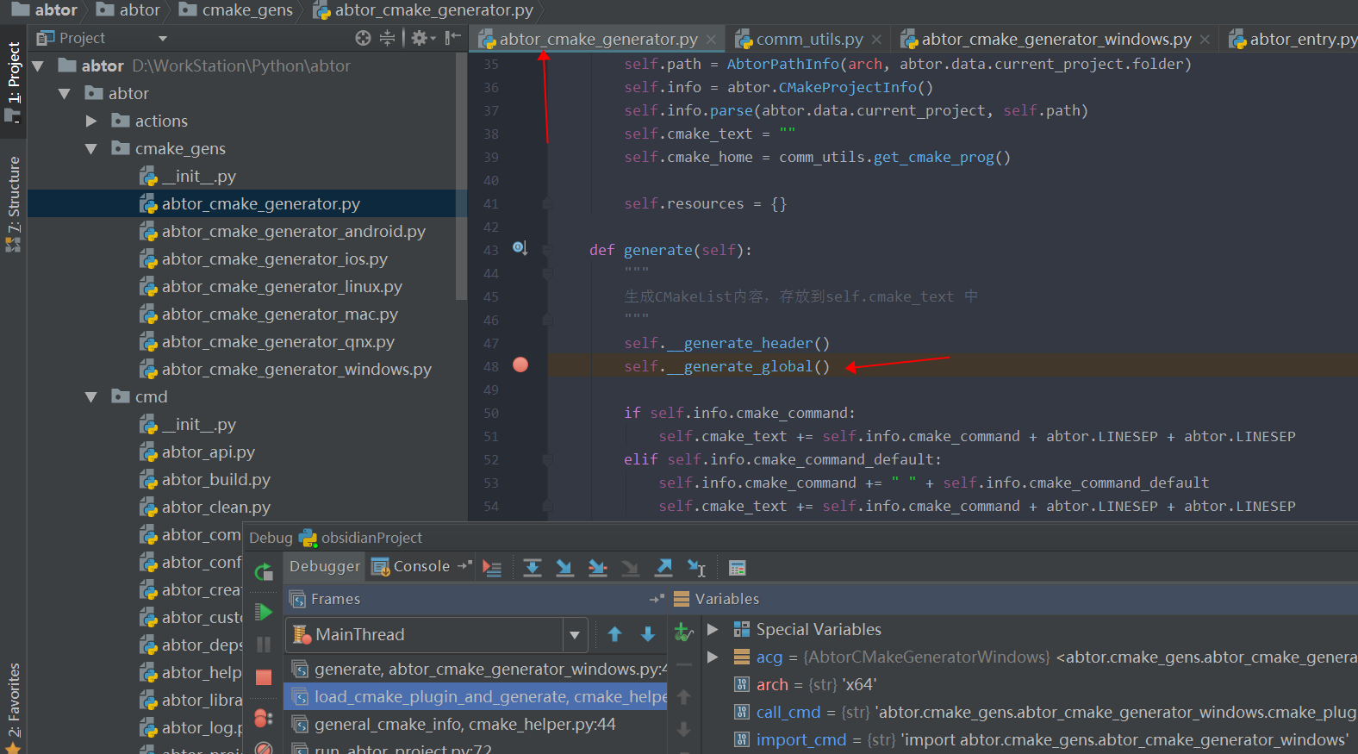1358x754 pixels.
Task: Switch to the Console tab
Action: [410, 566]
